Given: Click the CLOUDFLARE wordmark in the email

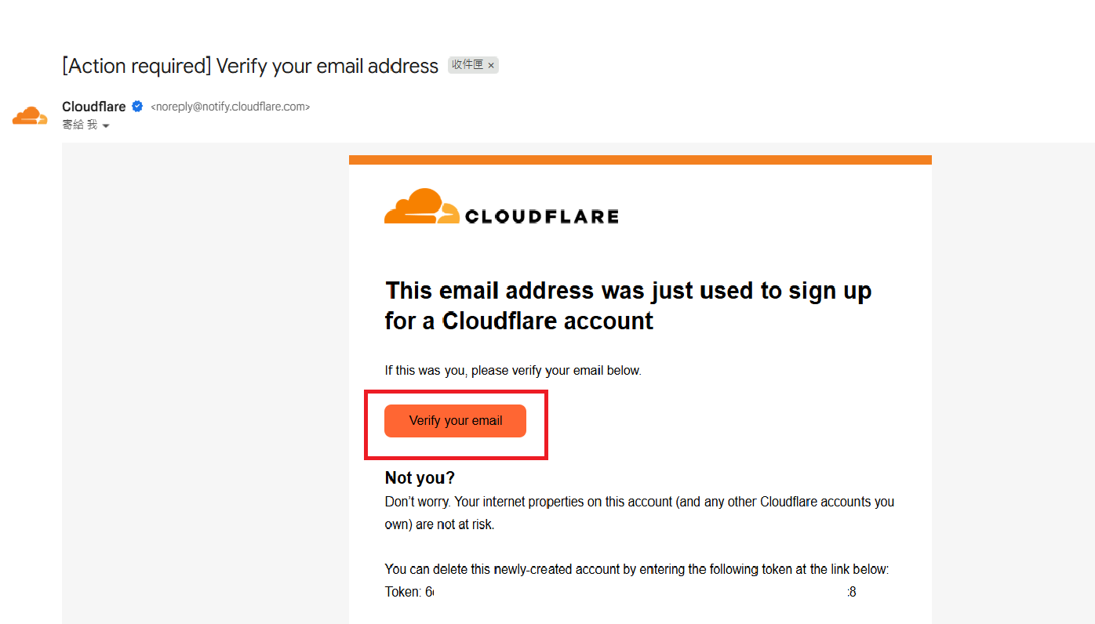Looking at the screenshot, I should pyautogui.click(x=541, y=216).
